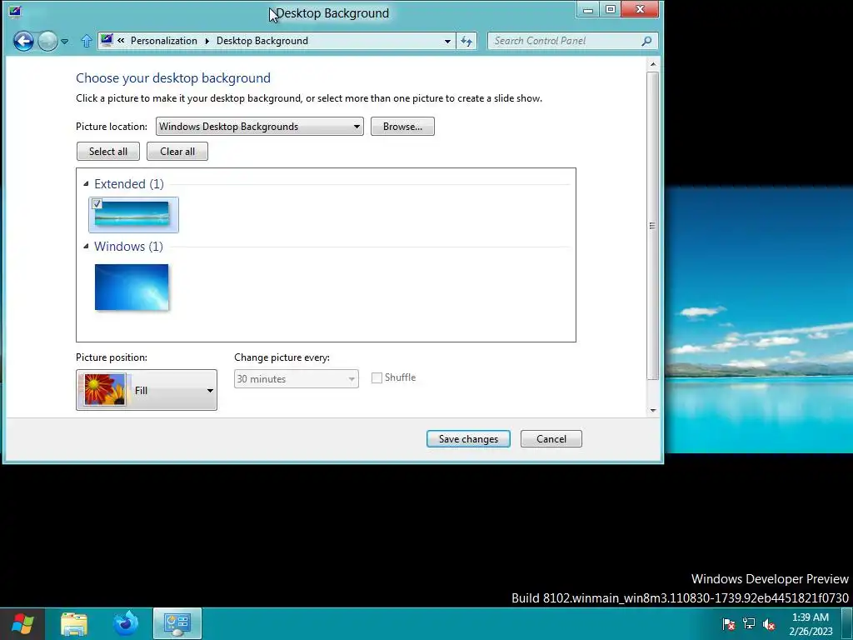Close the Desktop Background window
The height and width of the screenshot is (640, 853).
tap(640, 10)
